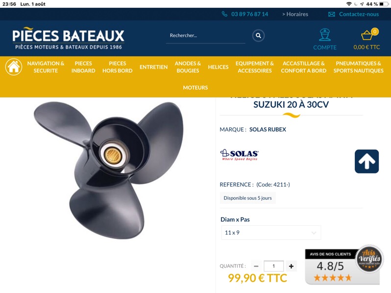The height and width of the screenshot is (293, 391).
Task: Open the Diam x Pas dropdown
Action: tap(271, 233)
